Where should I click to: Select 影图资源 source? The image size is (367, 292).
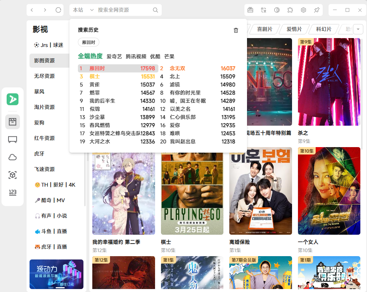[x=49, y=61]
